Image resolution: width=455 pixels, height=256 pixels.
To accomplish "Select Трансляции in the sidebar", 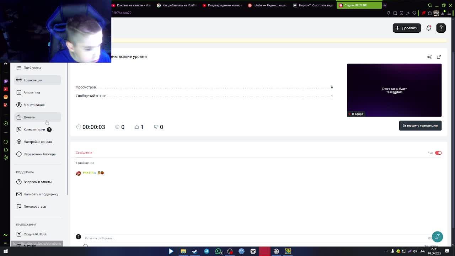I will 38,80.
